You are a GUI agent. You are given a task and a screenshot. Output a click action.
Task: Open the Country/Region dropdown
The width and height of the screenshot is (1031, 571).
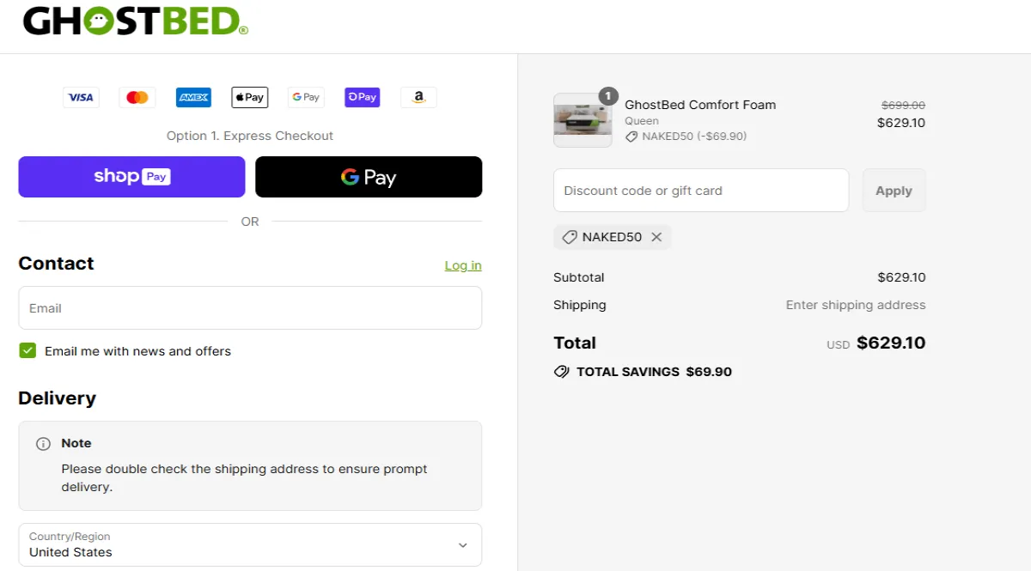pyautogui.click(x=250, y=544)
